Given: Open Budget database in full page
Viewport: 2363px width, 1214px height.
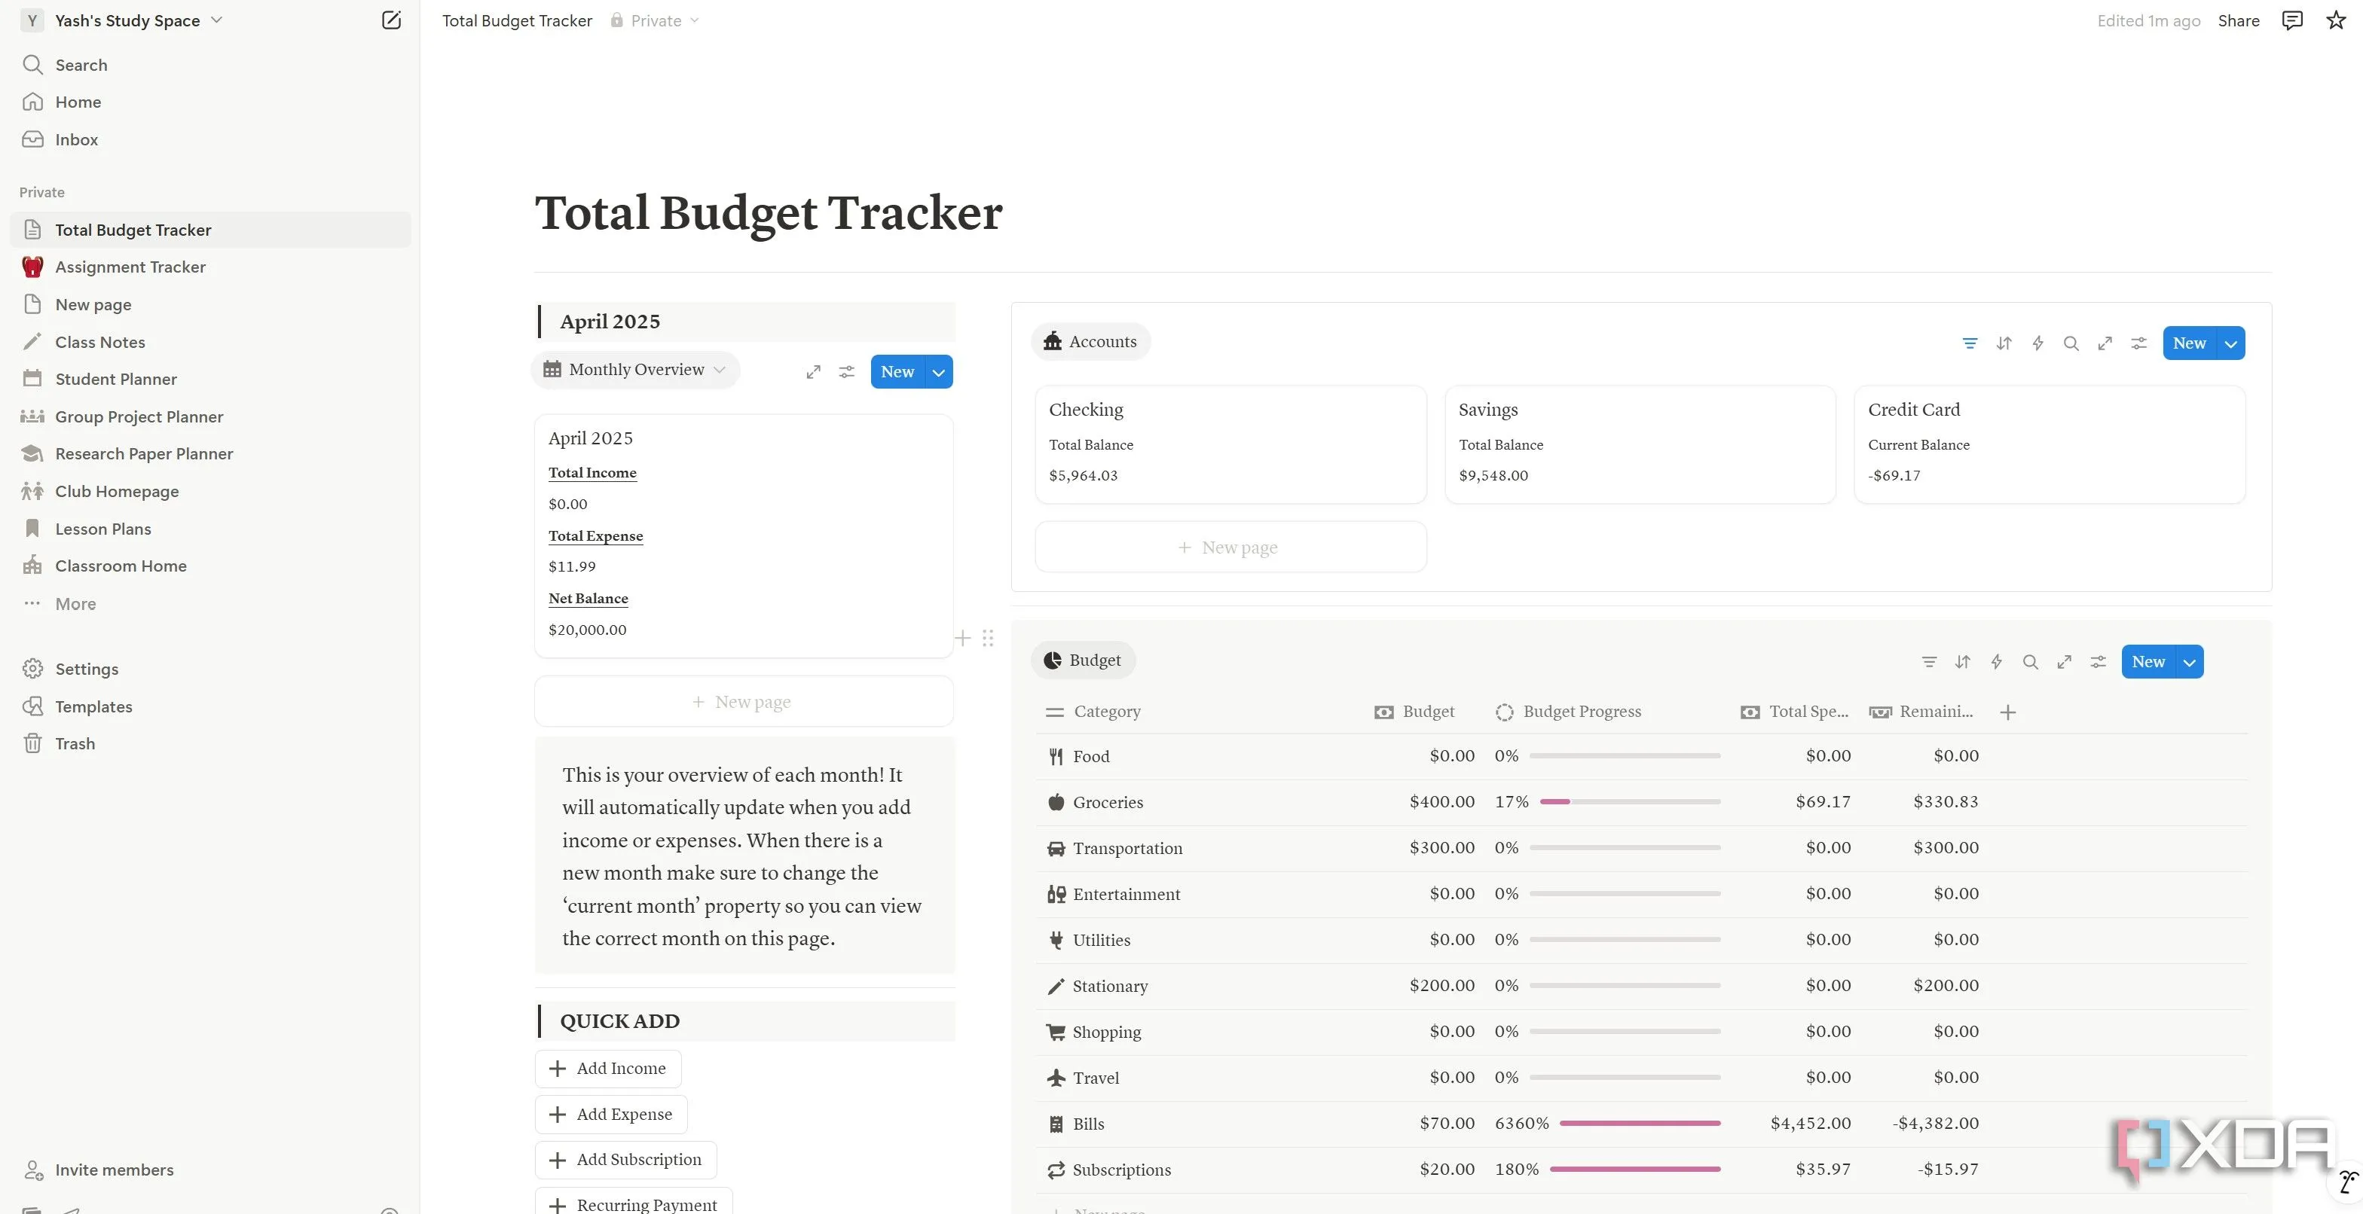Looking at the screenshot, I should point(2064,662).
